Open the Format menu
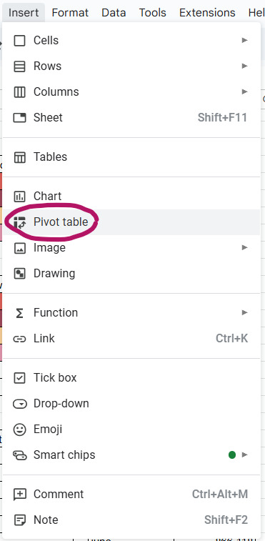The height and width of the screenshot is (541, 265). click(70, 13)
